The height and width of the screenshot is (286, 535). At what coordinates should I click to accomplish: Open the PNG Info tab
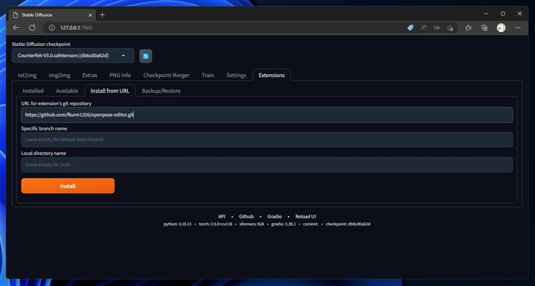coord(120,75)
